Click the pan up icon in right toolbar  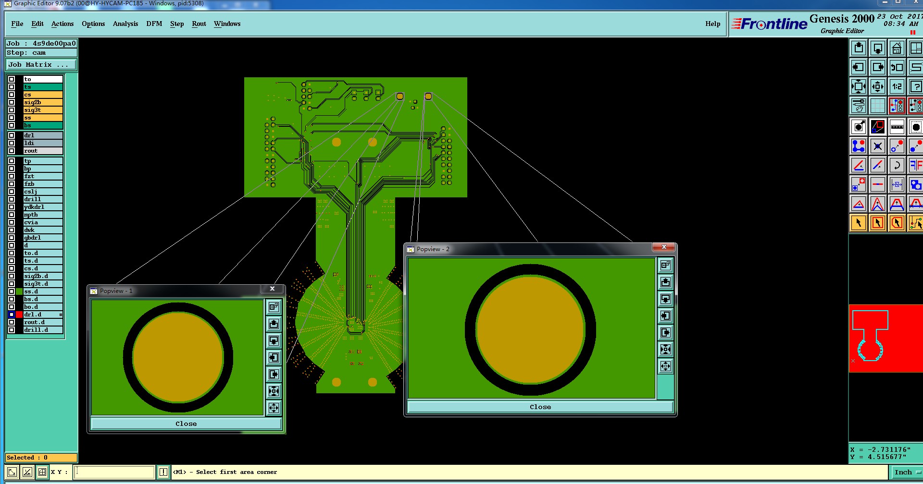pos(859,48)
